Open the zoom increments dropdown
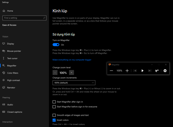Image resolution: width=173 pixels, height=127 pixels. [74, 83]
